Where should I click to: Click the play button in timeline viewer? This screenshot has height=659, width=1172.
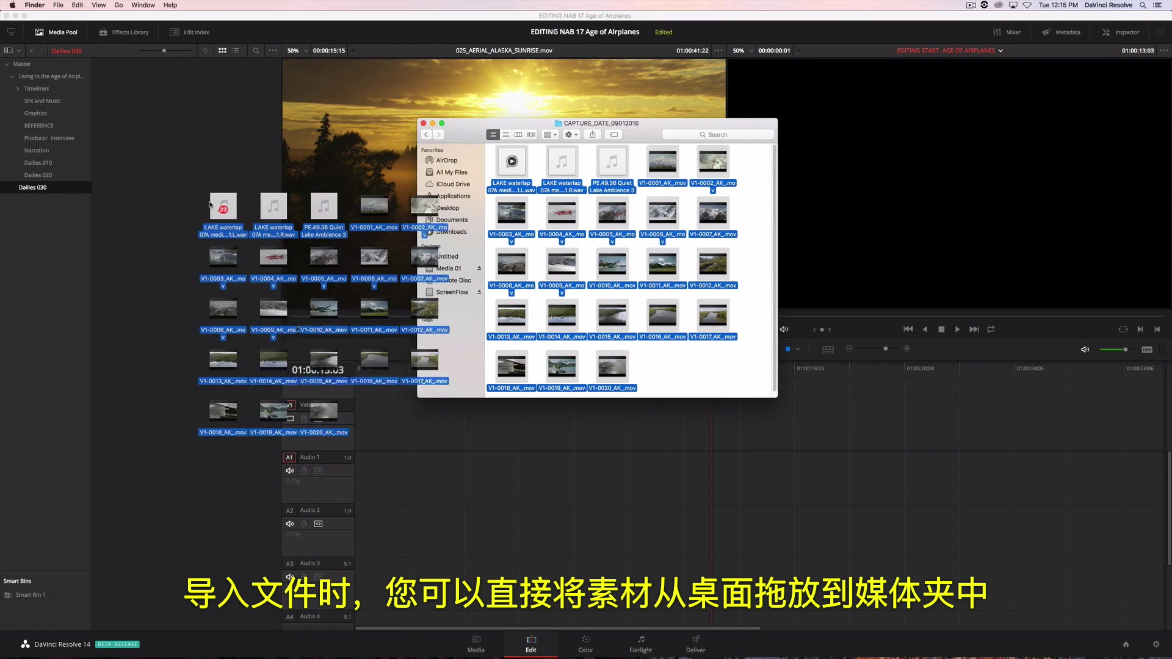tap(957, 329)
